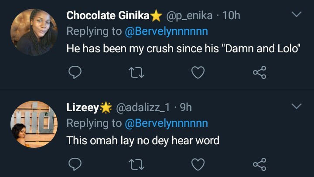Image resolution: width=314 pixels, height=177 pixels.
Task: Open dropdown menu on Chocolate Ginika's tweet
Action: pos(296,15)
